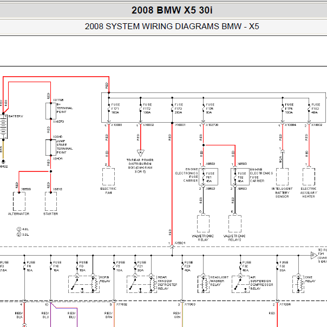327x327 pixels.
Task: Click the circled 2 '3.0L' legend note
Action: coord(23,235)
